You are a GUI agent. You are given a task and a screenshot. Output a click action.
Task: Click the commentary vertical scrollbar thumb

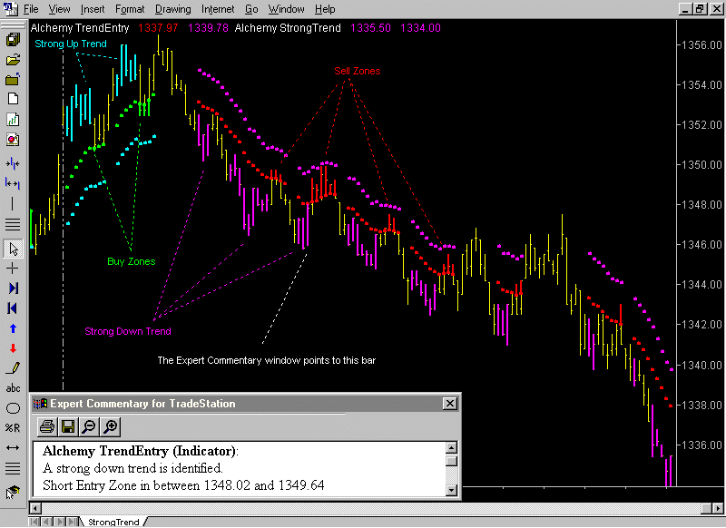[x=451, y=461]
